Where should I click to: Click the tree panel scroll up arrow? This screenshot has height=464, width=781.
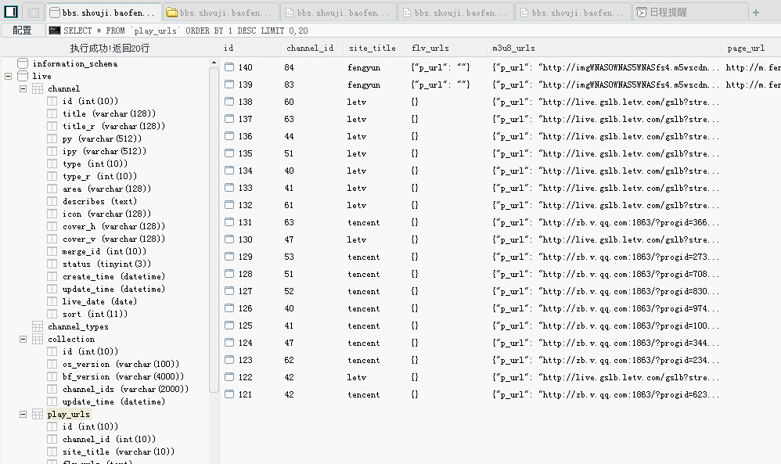click(x=214, y=63)
